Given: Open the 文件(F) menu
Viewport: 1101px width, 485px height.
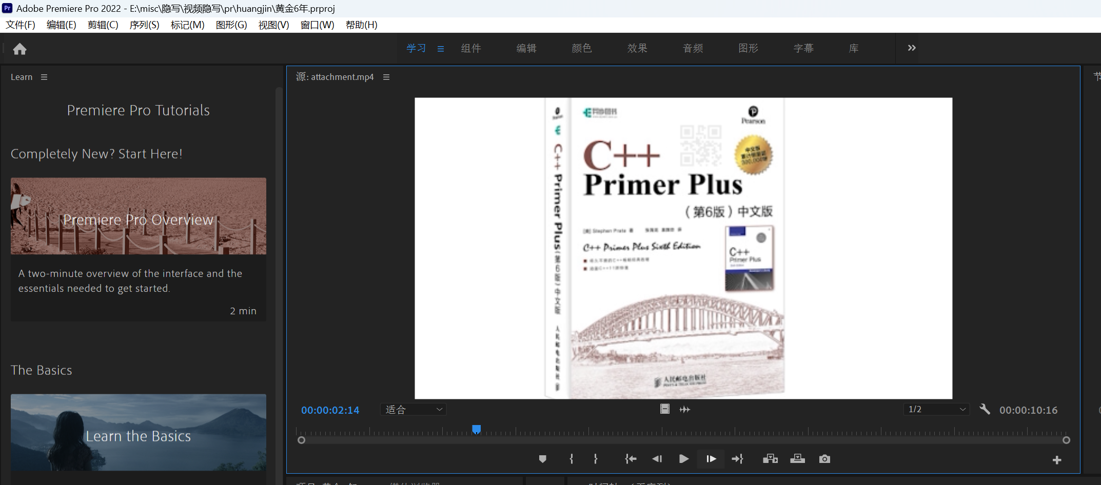Looking at the screenshot, I should tap(21, 25).
